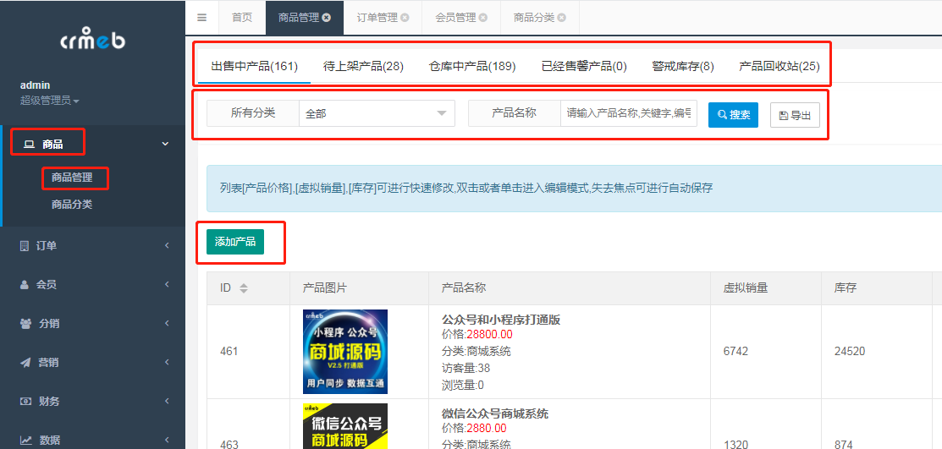Click the 微信公众号商城系统 product thumbnail
The width and height of the screenshot is (942, 449).
344,426
